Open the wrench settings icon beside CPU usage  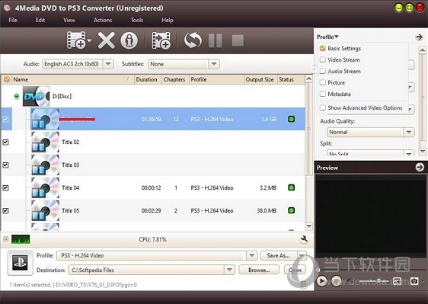(x=304, y=239)
